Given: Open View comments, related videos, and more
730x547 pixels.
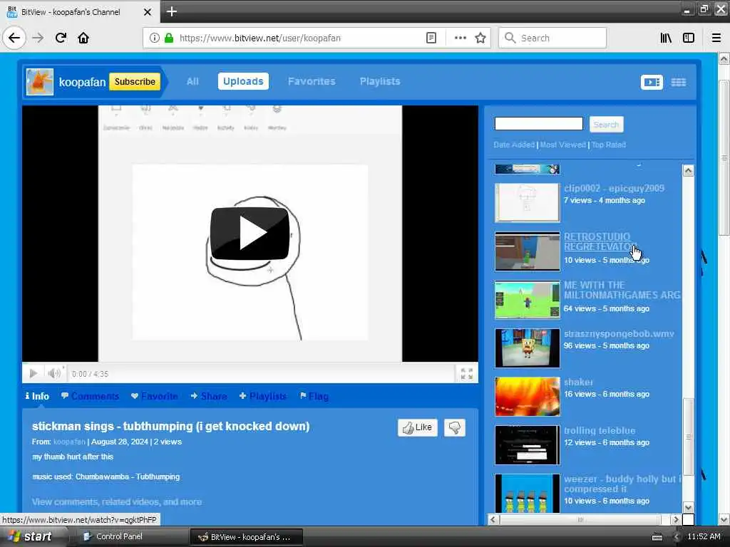Looking at the screenshot, I should pos(117,502).
